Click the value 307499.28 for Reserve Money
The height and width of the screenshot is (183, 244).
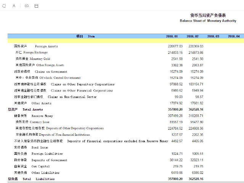click(175, 116)
